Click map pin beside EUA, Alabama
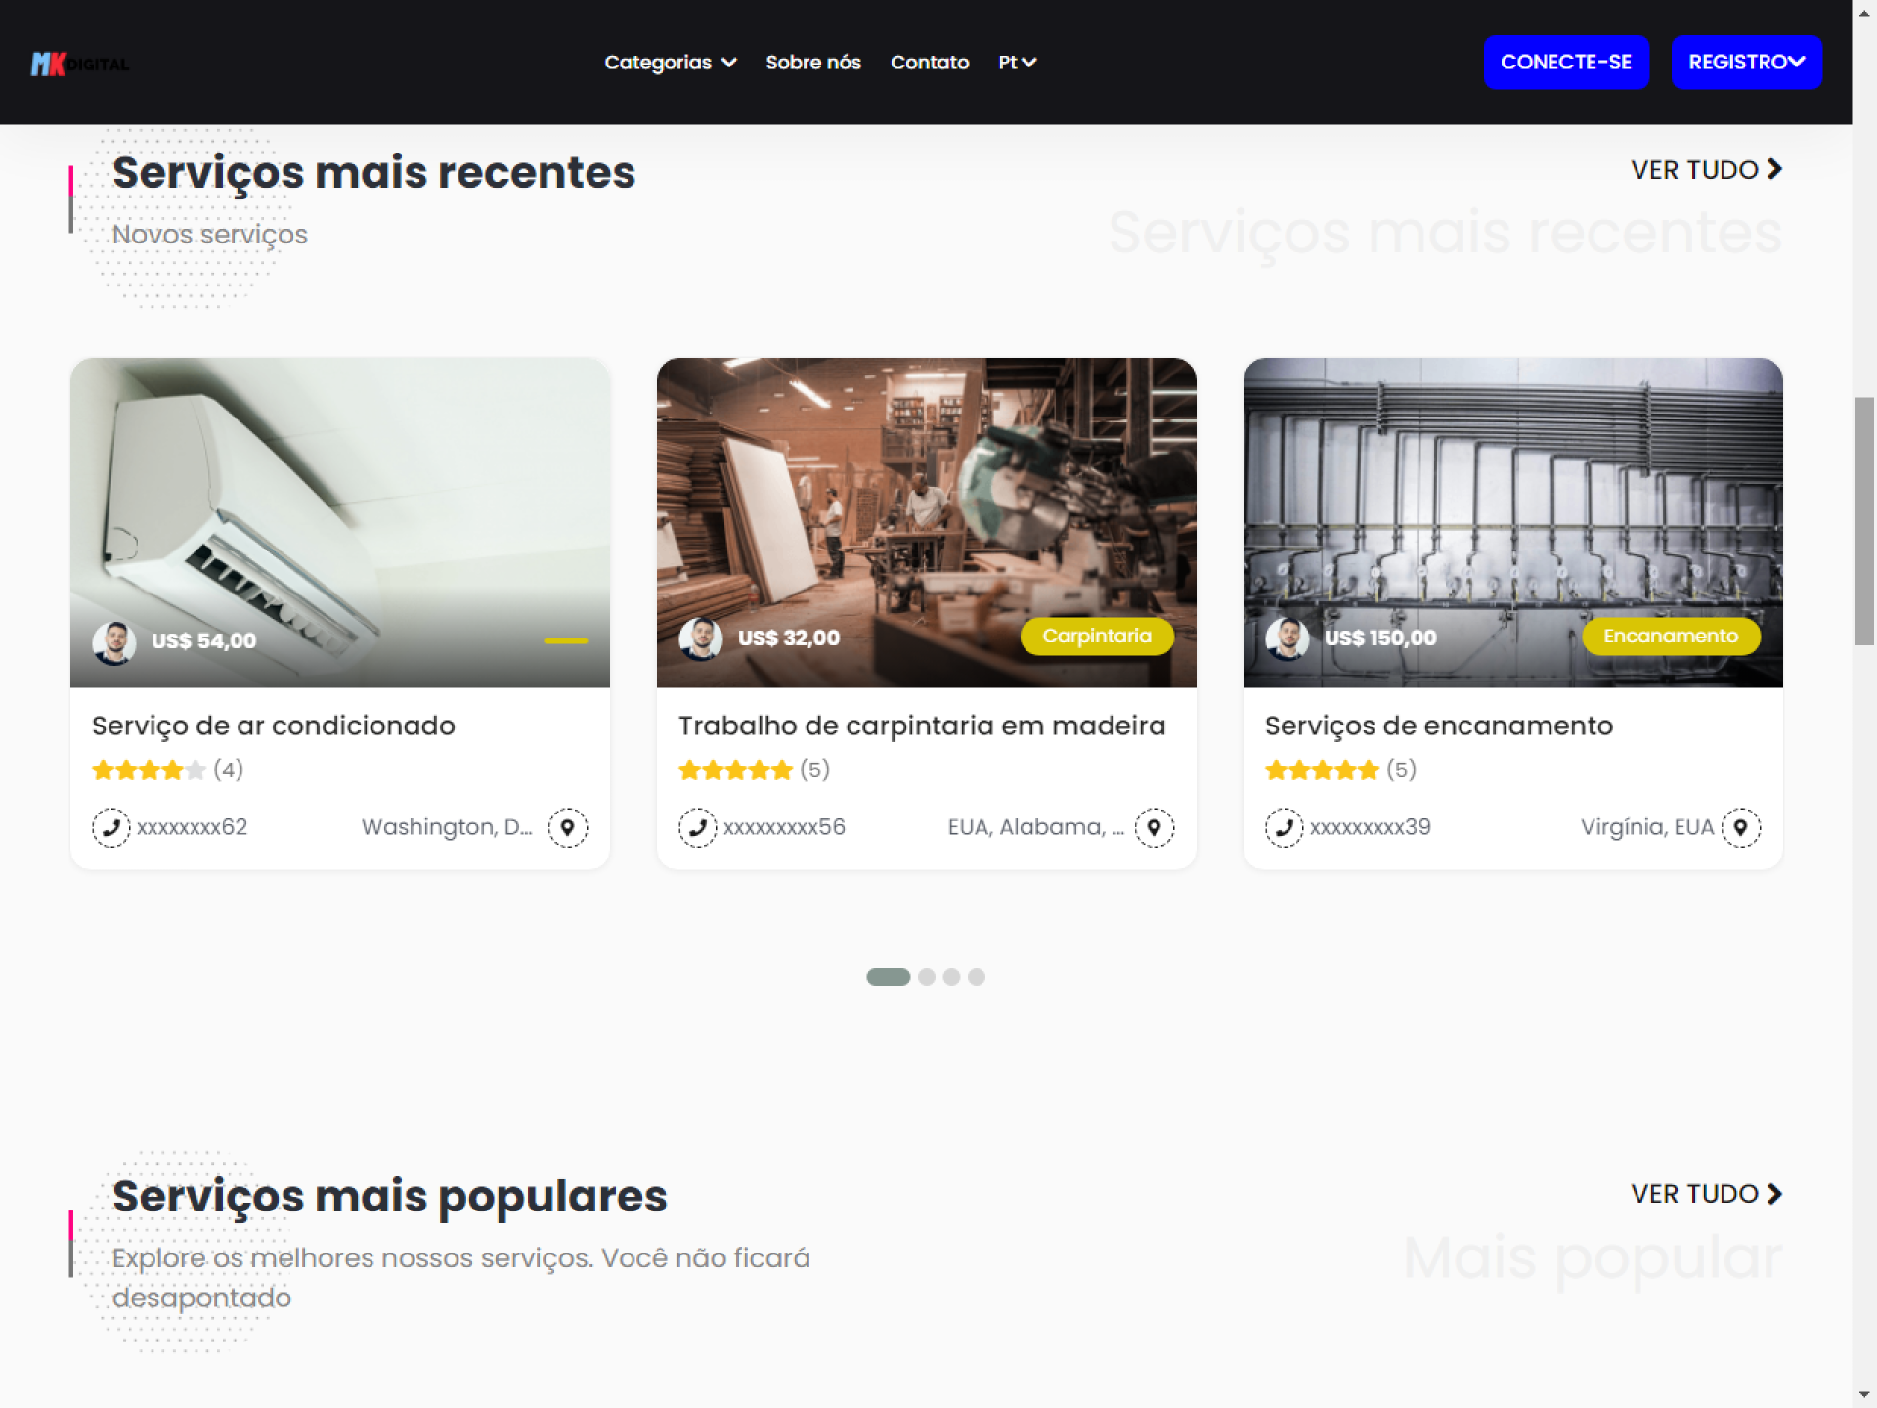Screen dimensions: 1877x1408 [x=1154, y=827]
